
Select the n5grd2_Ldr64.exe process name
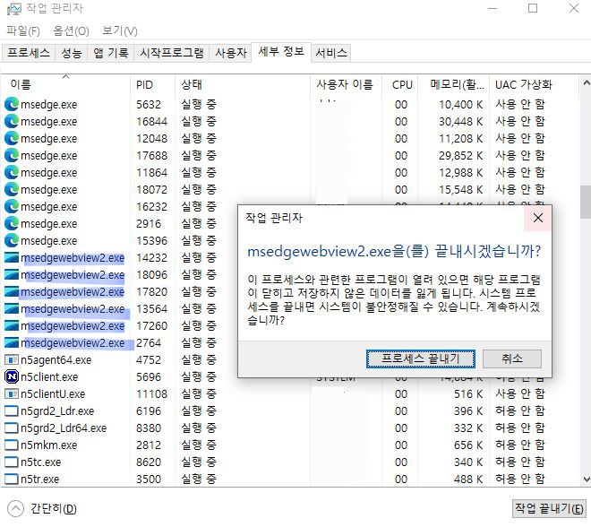coord(64,428)
